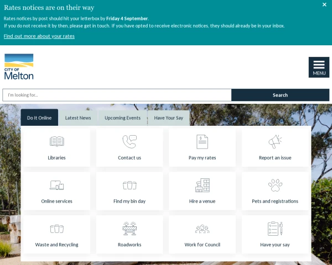Select the Hire a venue building icon
Viewport: 332px width, 265px height.
click(x=202, y=185)
